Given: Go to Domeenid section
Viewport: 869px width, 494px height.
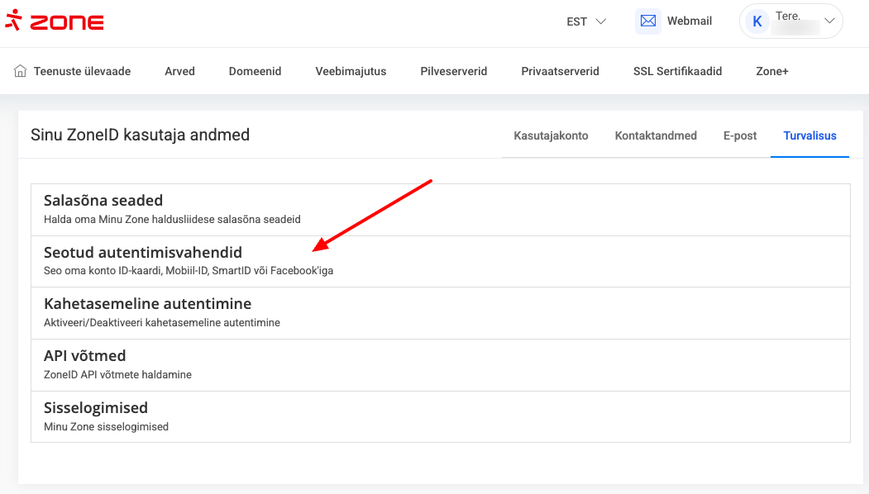Looking at the screenshot, I should pos(255,71).
